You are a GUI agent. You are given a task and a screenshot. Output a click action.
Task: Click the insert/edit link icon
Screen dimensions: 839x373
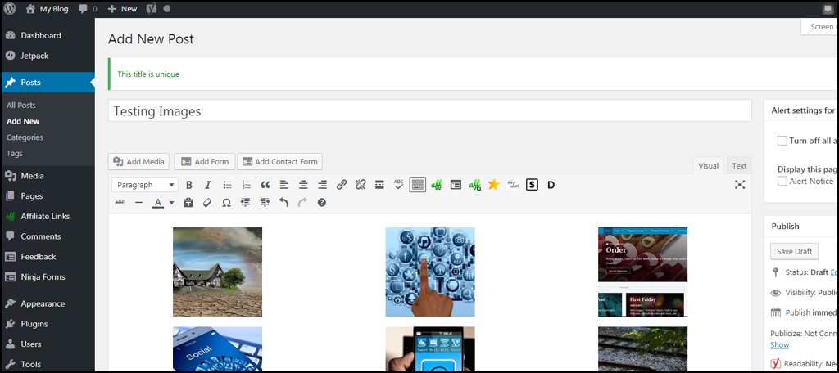tap(342, 185)
